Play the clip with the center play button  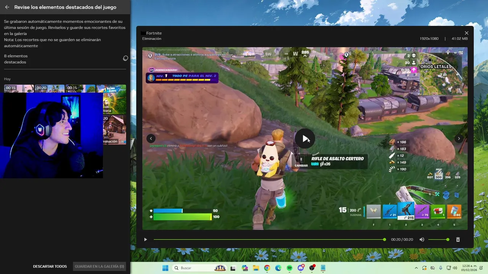[x=305, y=139]
